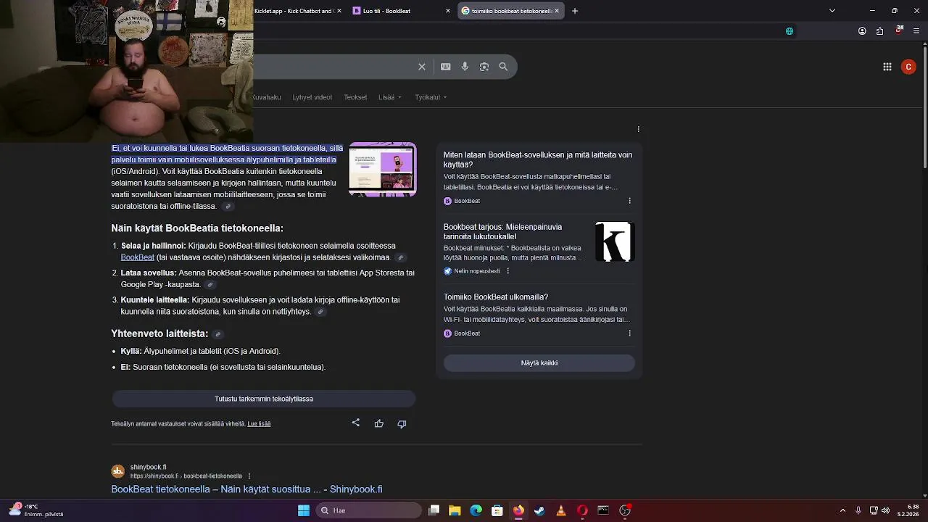Viewport: 928px width, 522px height.
Task: Switch to Luo tili - BookBeat tab
Action: click(x=402, y=11)
